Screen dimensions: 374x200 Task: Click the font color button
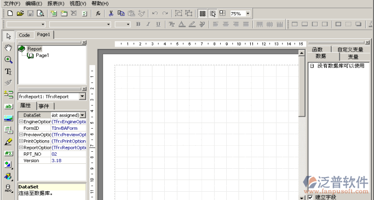pyautogui.click(x=182, y=24)
